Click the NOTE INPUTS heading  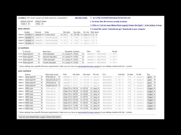pos(24,29)
